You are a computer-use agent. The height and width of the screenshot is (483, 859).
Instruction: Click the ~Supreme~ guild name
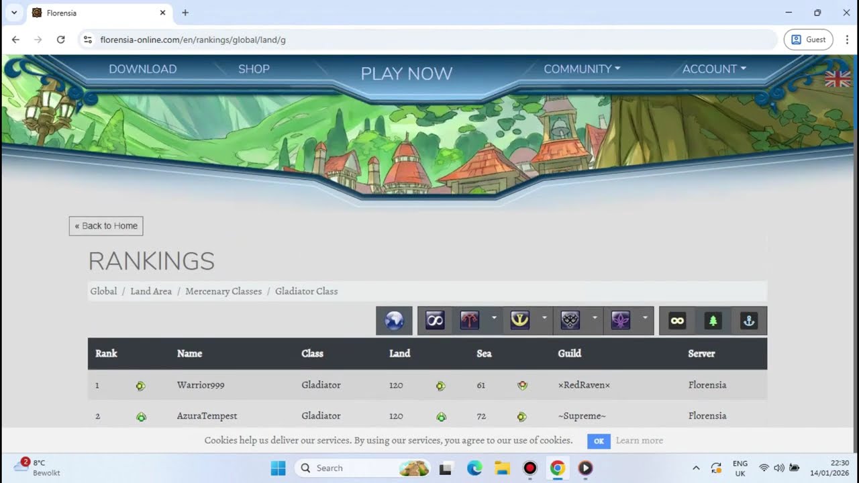tap(582, 416)
